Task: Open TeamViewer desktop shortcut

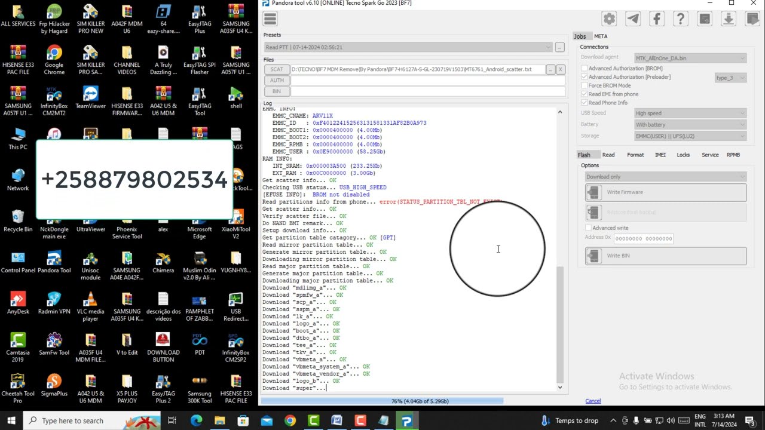Action: point(90,97)
